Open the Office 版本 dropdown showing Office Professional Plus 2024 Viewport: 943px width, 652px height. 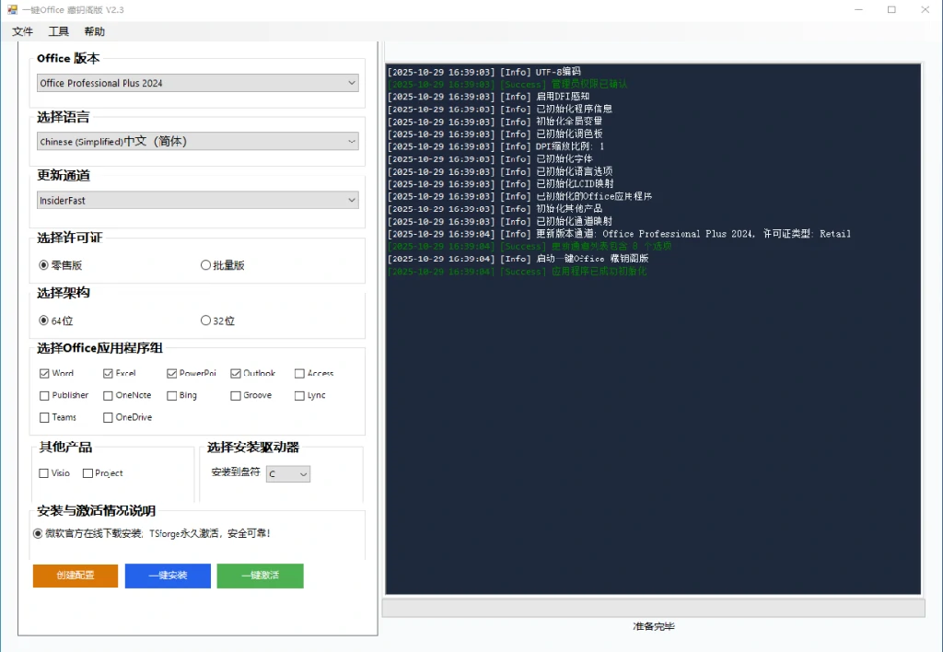point(197,82)
